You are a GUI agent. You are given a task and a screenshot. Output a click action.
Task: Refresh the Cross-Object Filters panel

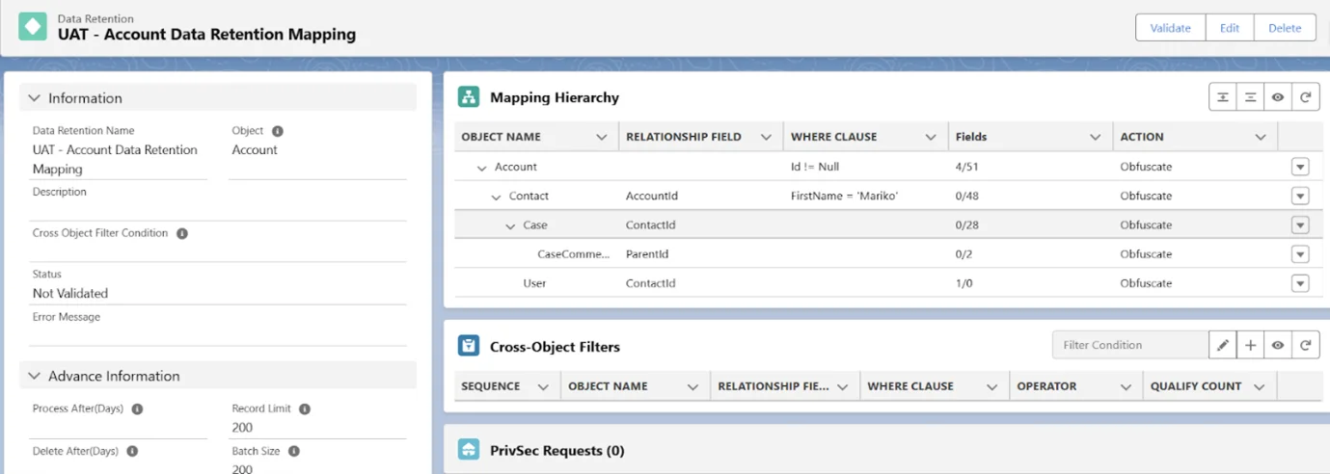(1305, 345)
